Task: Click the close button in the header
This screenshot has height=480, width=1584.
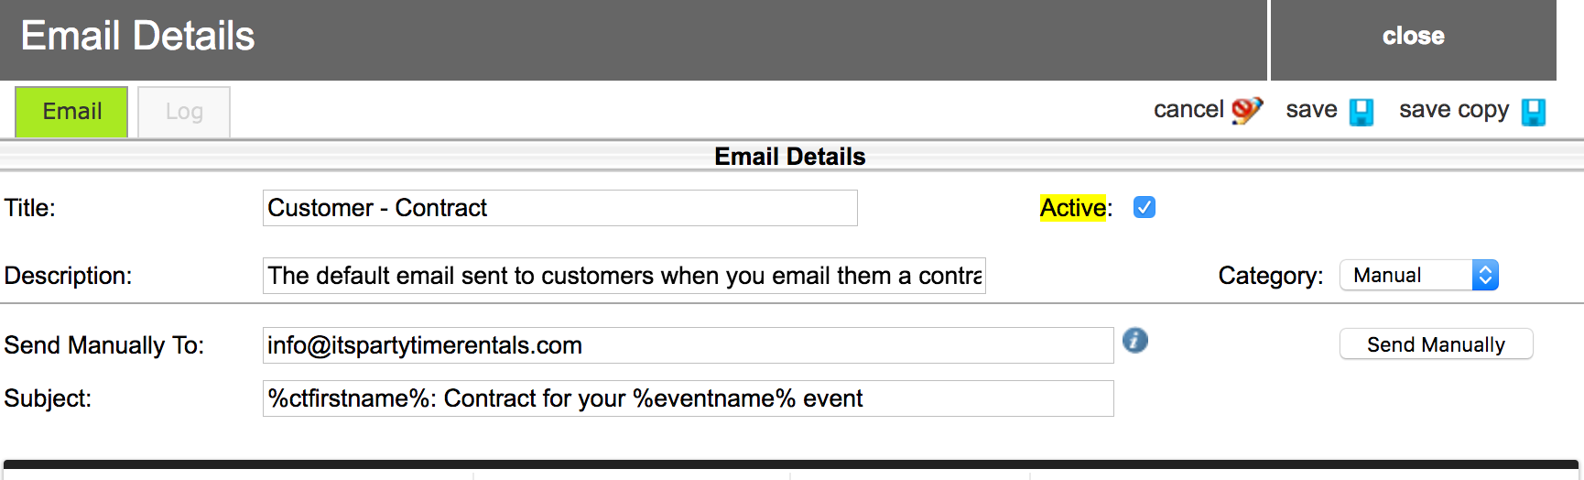Action: 1413,37
